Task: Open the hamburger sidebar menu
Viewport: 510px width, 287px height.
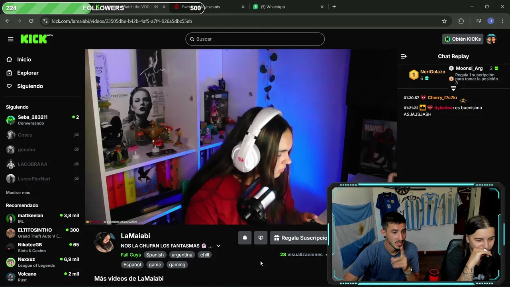Action: [x=11, y=39]
